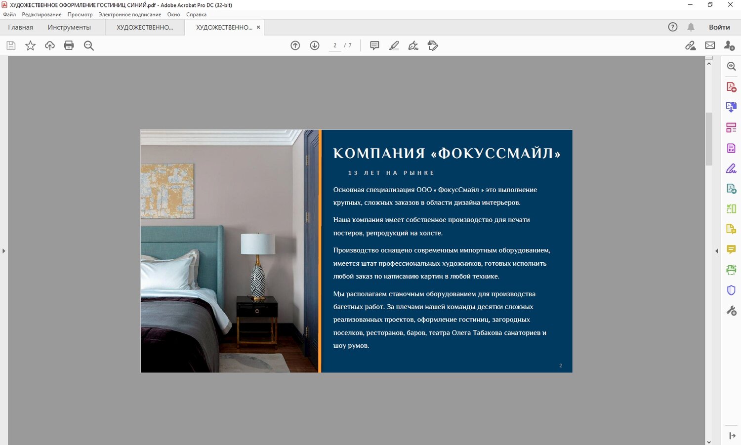The width and height of the screenshot is (741, 445).
Task: Switch to the first ХУДОЖЕСТВЕННО... document tab
Action: tap(145, 27)
